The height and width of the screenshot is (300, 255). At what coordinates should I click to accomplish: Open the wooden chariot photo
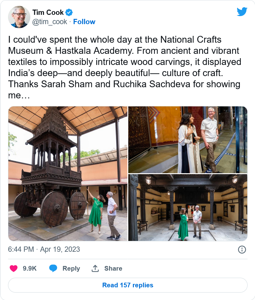pos(68,174)
